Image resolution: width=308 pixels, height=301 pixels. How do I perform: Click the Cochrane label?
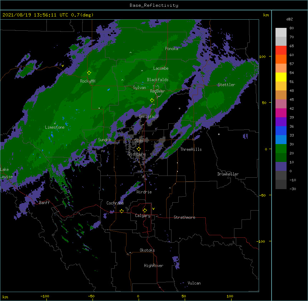[115, 203]
